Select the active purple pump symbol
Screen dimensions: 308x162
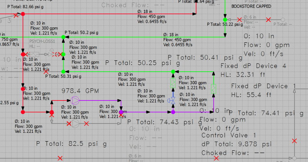[x=75, y=100]
